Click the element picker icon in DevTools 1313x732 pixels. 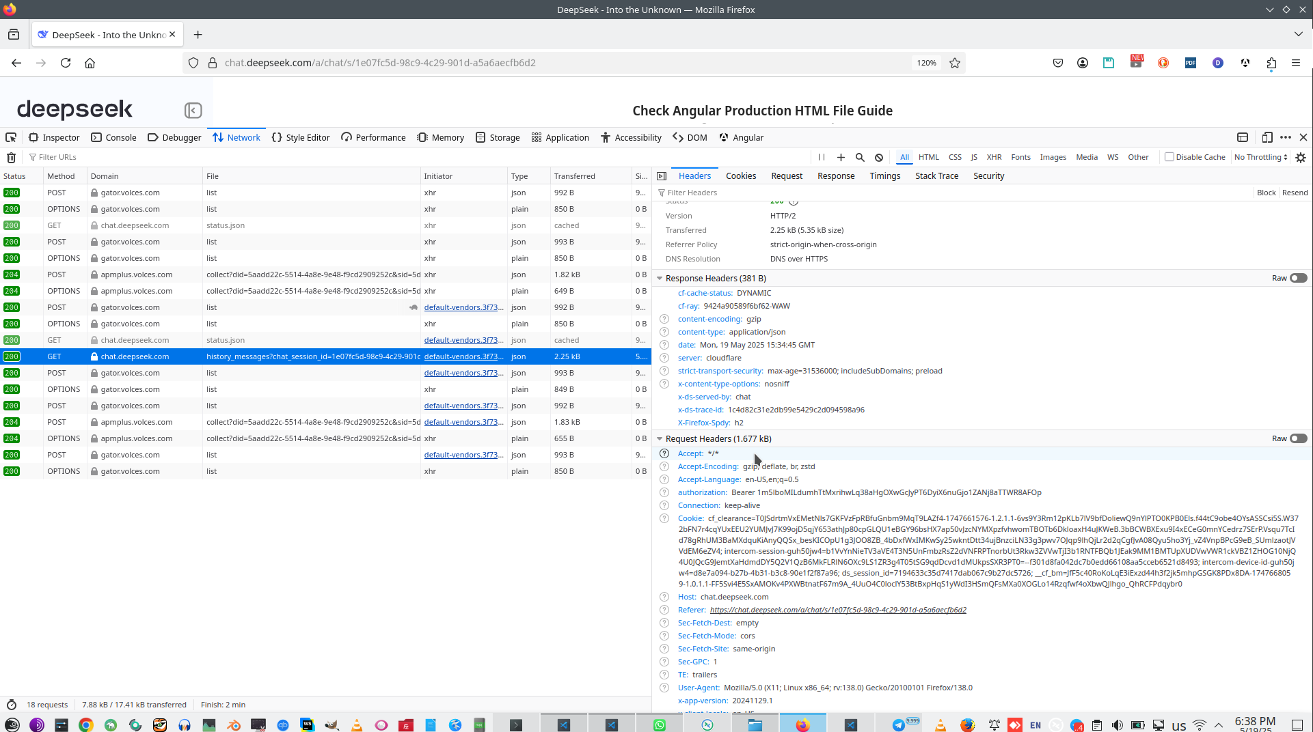coord(11,137)
